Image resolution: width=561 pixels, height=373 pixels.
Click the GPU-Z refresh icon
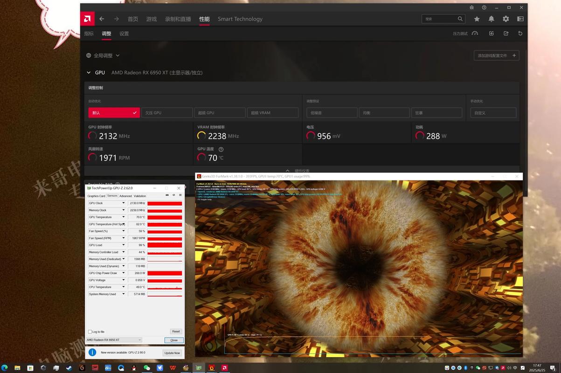(x=174, y=195)
